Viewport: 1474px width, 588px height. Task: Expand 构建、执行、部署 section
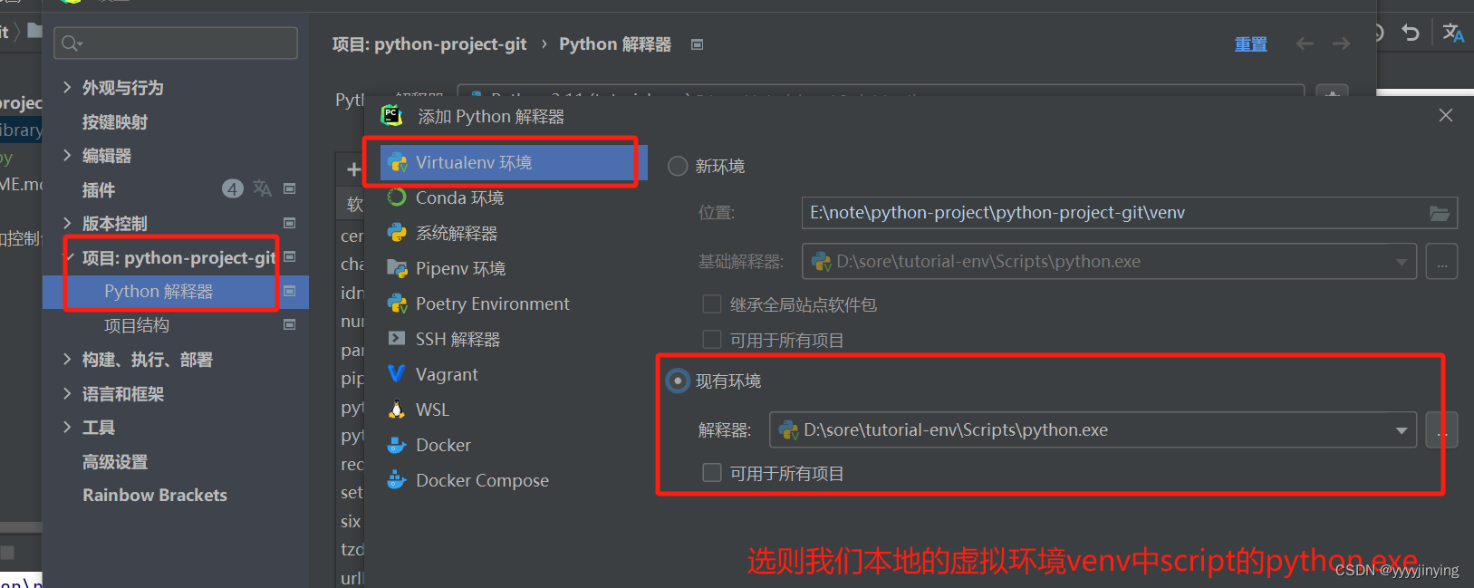(67, 359)
